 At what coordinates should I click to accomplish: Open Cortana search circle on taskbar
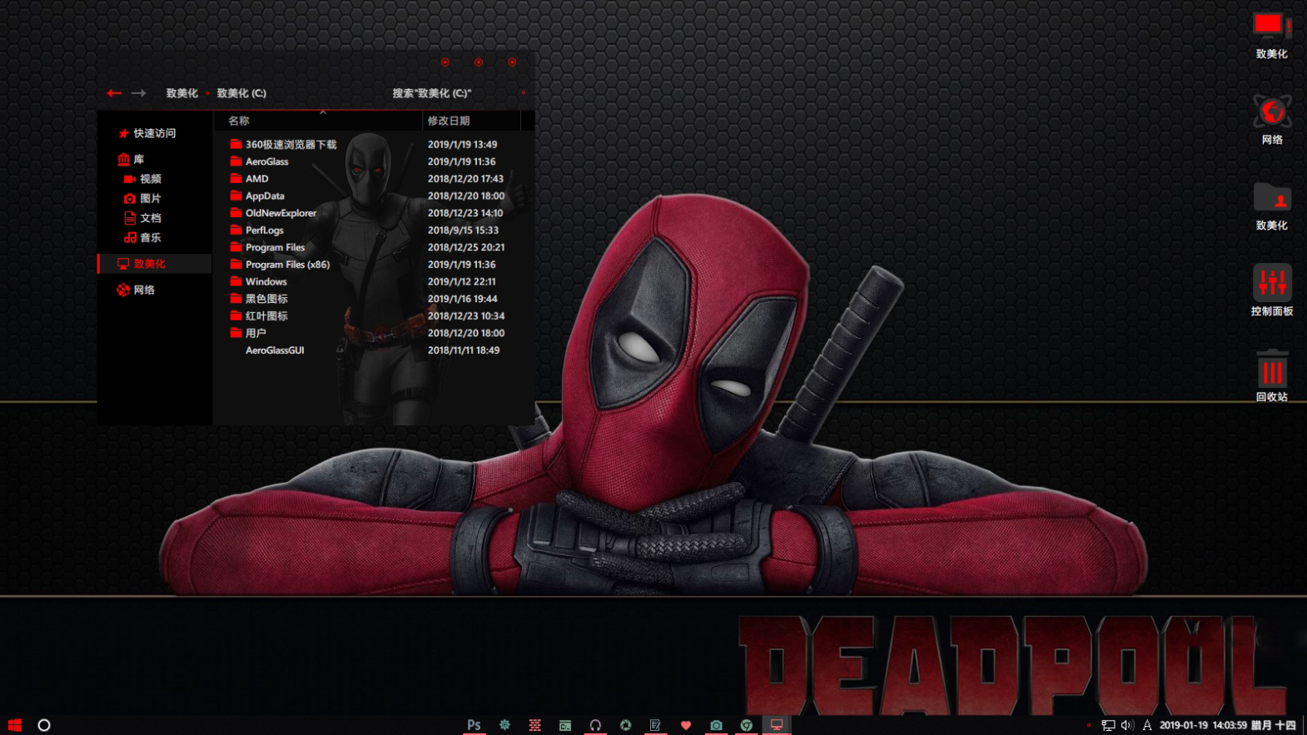click(44, 725)
